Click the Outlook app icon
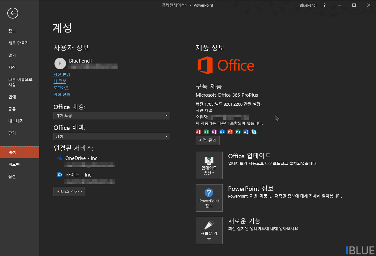Screen dimensions: 376x256 tap(222, 132)
